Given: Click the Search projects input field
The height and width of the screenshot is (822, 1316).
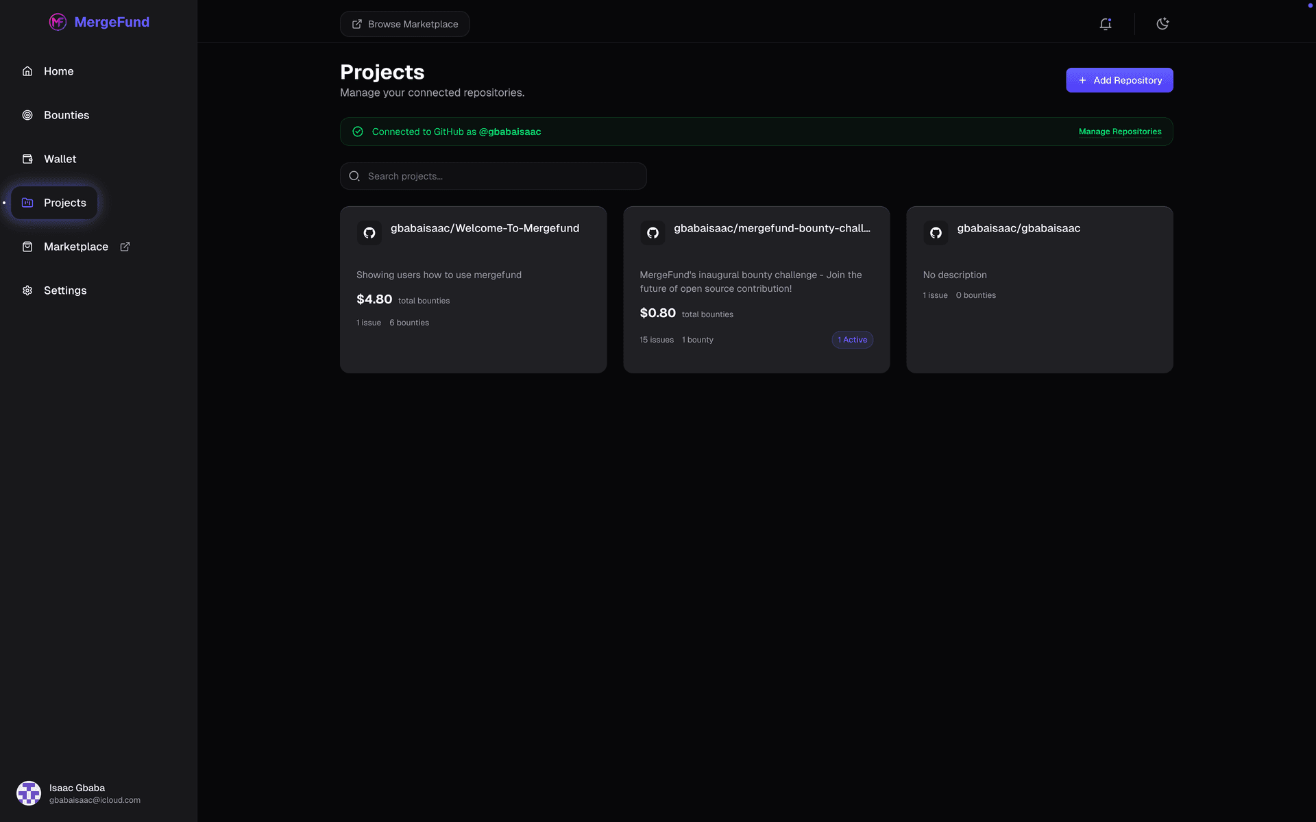Looking at the screenshot, I should tap(493, 176).
